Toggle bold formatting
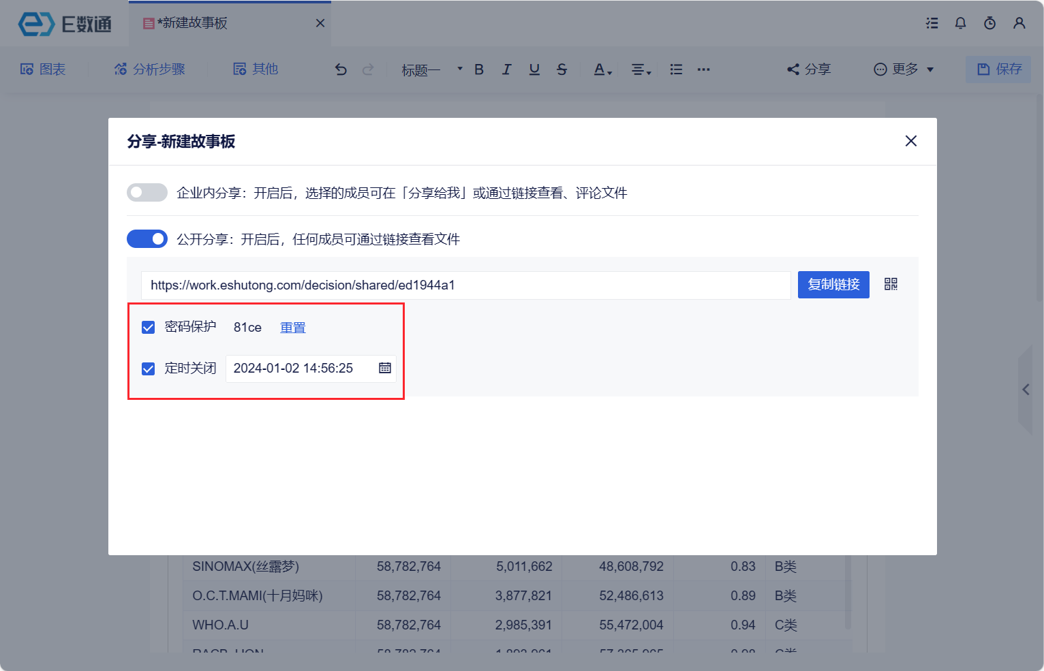 click(479, 69)
